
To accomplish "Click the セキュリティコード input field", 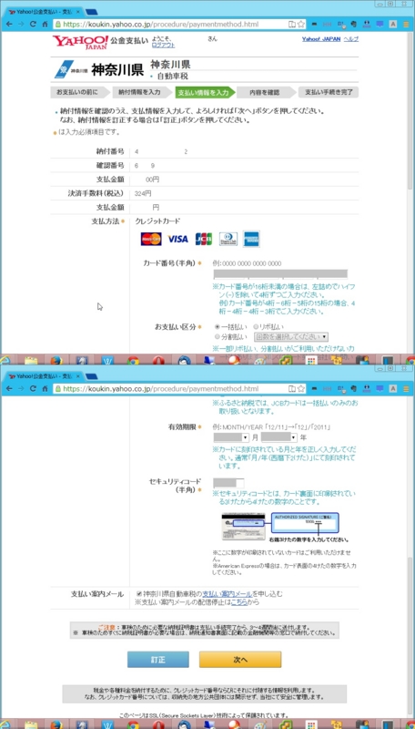I will (x=228, y=483).
